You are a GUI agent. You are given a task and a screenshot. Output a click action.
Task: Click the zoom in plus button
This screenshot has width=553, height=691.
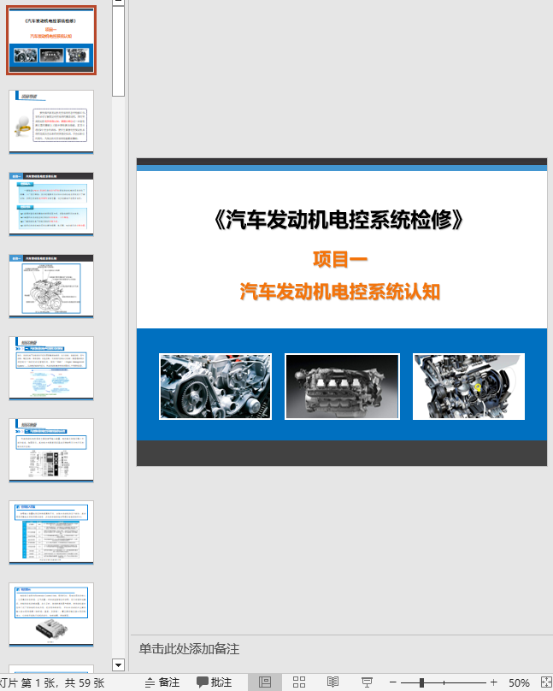coord(493,682)
